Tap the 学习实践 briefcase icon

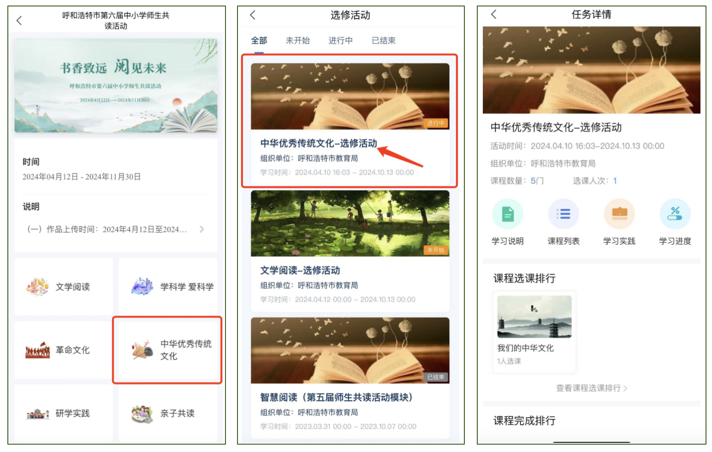619,214
